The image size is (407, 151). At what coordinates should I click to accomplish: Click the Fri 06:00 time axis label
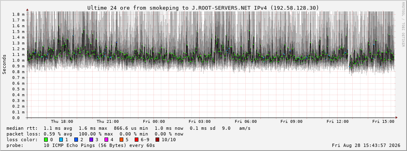pyautogui.click(x=246, y=122)
